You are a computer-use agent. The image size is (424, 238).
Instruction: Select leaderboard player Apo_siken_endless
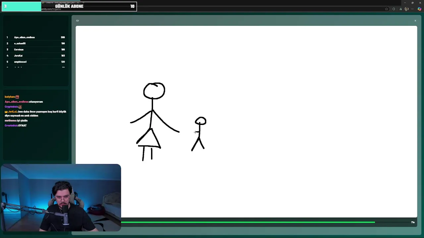pos(24,37)
